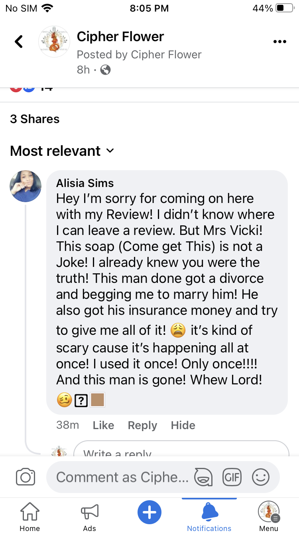Open the emoji smiley picker
The image size is (299, 533).
click(261, 477)
